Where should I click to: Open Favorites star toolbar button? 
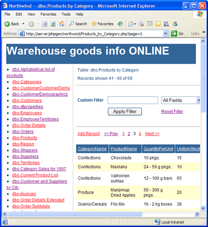pyautogui.click(x=102, y=24)
